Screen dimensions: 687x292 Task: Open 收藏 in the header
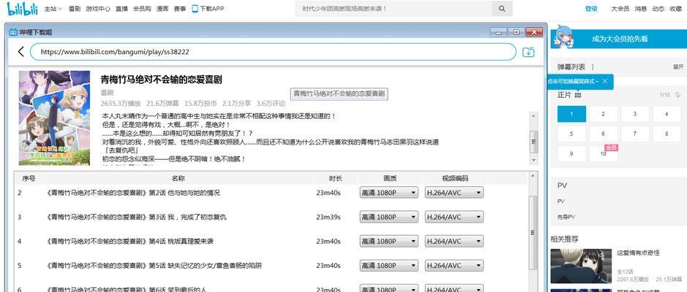[675, 8]
